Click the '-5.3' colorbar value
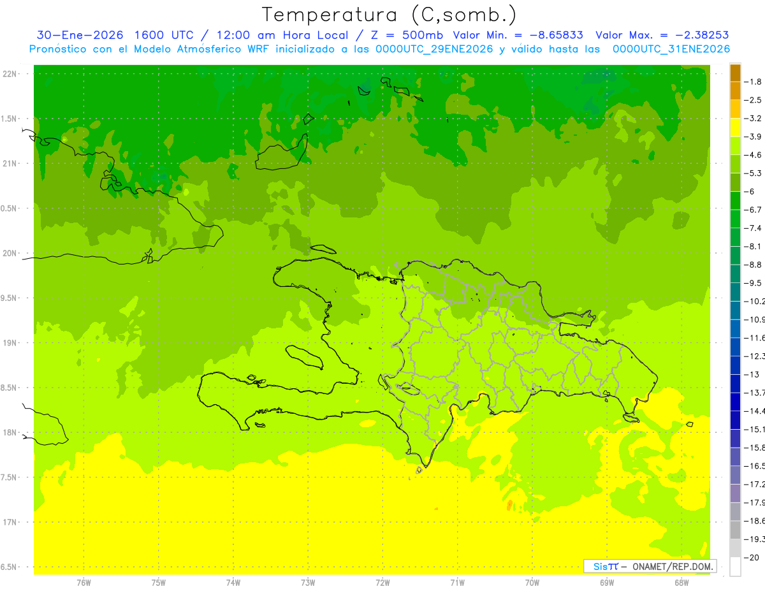 (753, 173)
